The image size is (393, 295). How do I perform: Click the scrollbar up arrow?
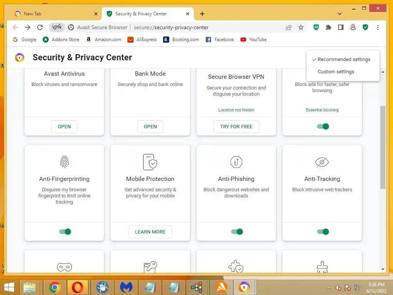tap(383, 72)
